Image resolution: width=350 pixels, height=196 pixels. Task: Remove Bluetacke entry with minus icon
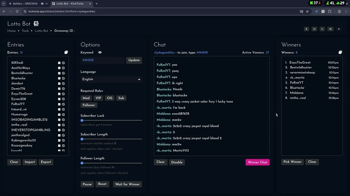pyautogui.click(x=59, y=78)
